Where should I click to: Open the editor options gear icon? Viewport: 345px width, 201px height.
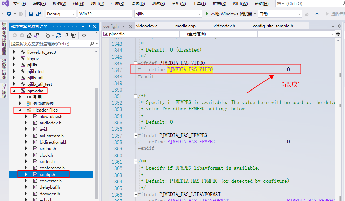click(339, 26)
